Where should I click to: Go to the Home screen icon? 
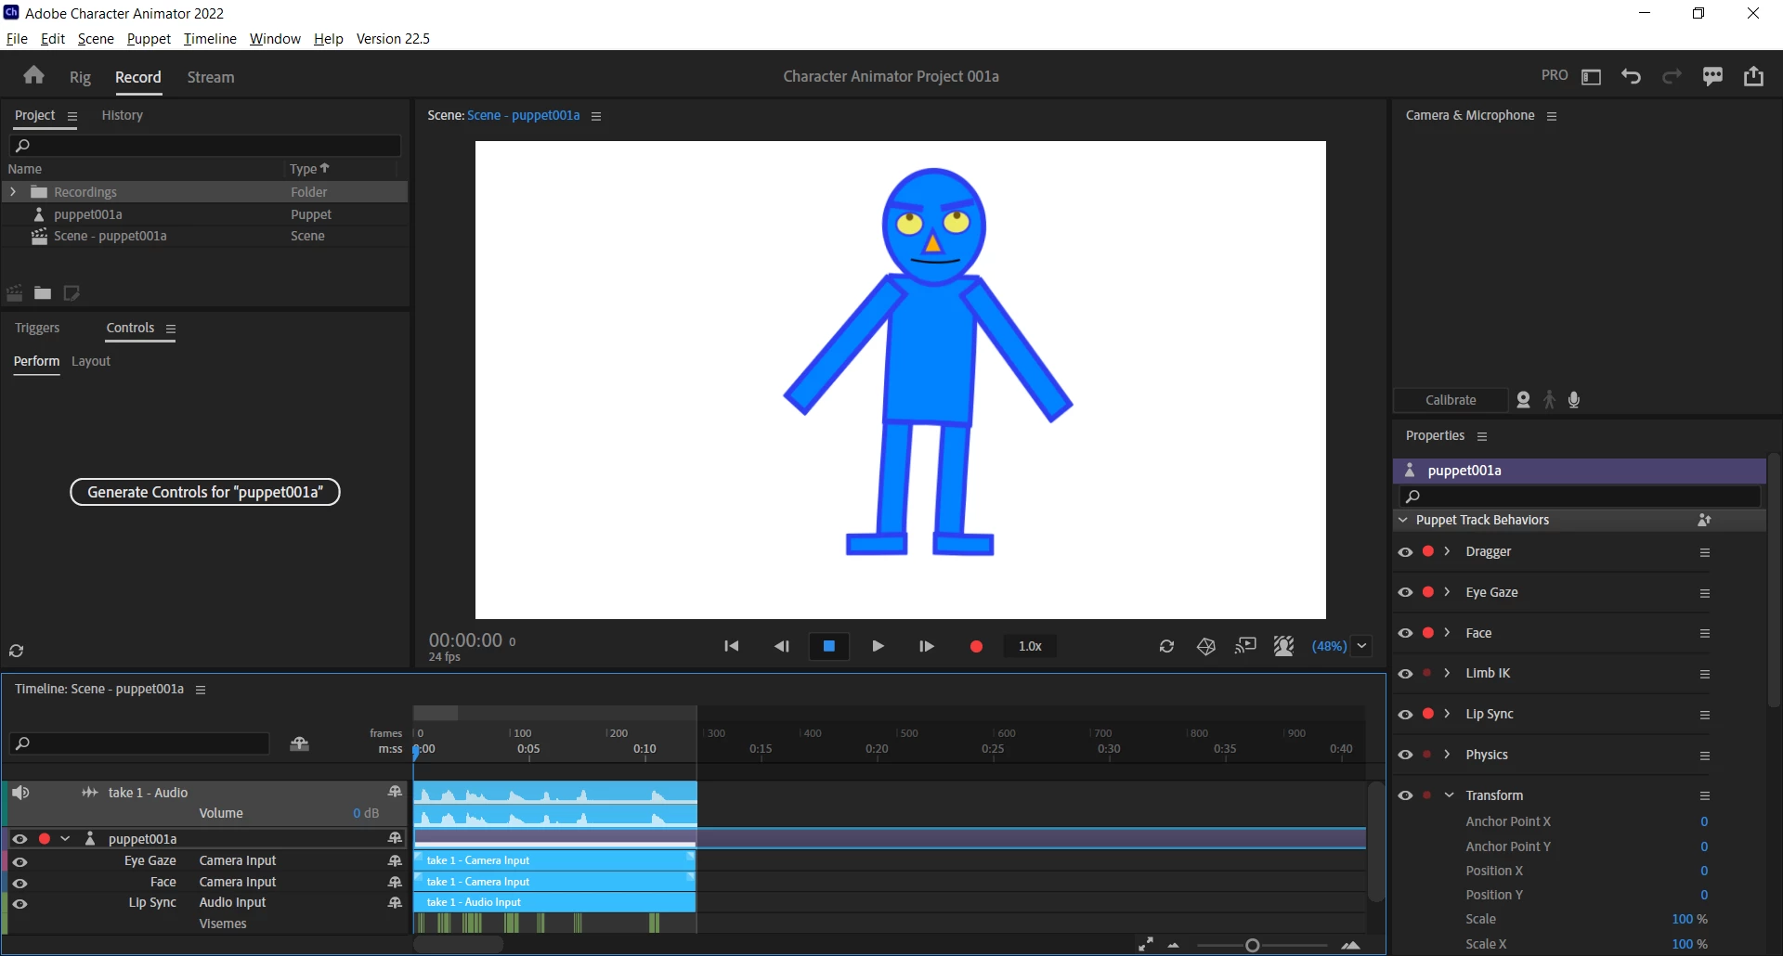click(x=34, y=76)
